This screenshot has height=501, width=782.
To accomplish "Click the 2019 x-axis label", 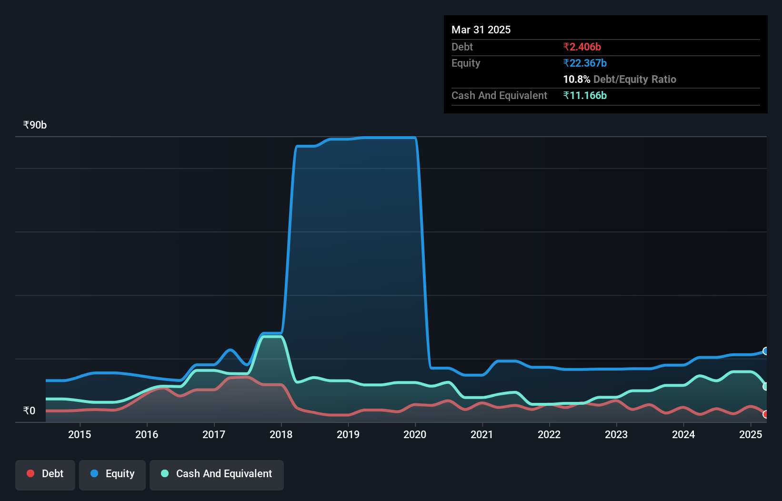I will [x=348, y=434].
